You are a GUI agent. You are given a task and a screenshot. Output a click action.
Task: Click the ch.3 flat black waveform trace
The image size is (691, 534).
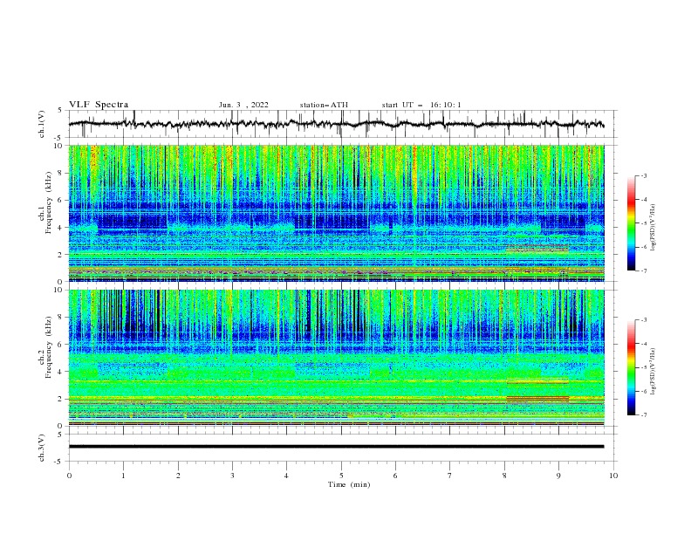tap(337, 447)
